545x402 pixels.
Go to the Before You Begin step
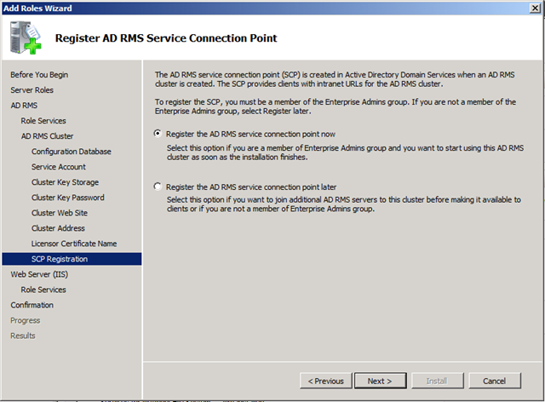[x=39, y=75]
